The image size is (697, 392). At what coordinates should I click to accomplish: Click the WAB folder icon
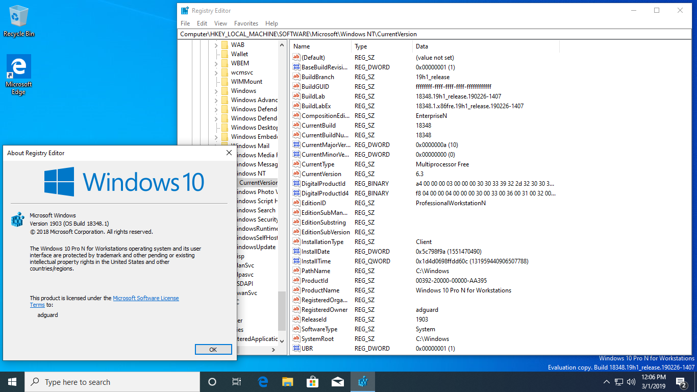225,45
